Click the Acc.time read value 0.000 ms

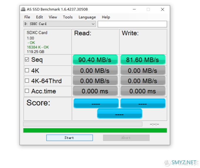pos(95,91)
